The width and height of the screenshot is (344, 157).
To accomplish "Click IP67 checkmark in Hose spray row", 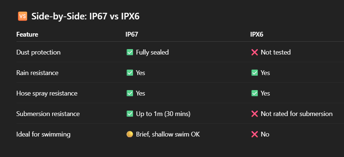I will (x=130, y=93).
